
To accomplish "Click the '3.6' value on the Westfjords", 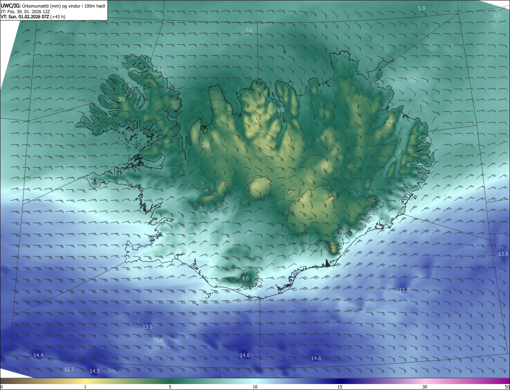I will click(x=122, y=99).
